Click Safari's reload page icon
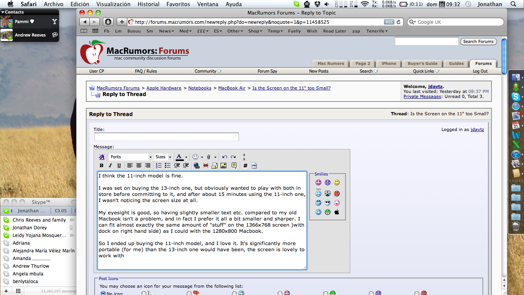Viewport: 524px width, 295px height. (x=399, y=22)
